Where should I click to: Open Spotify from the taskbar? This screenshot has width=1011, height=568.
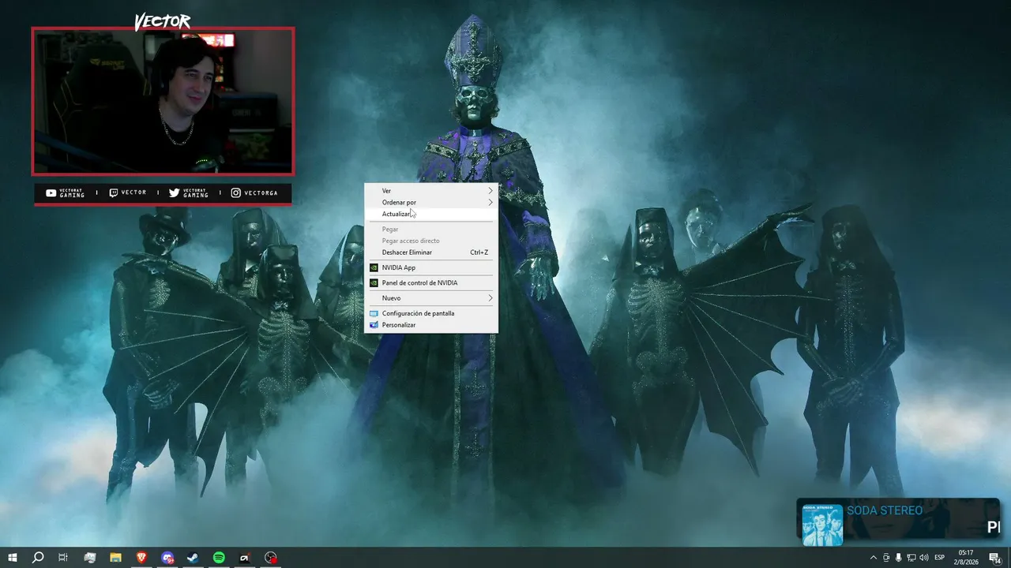tap(219, 558)
